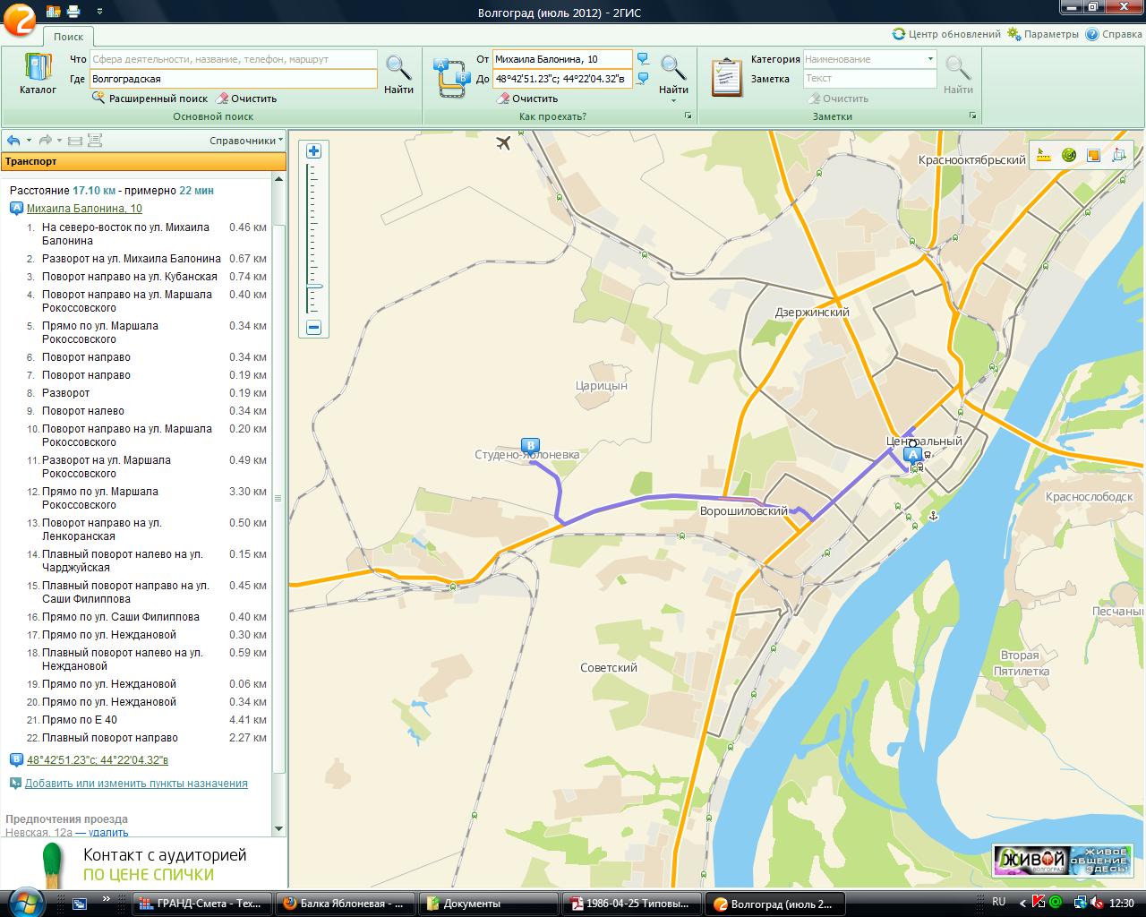
Task: Click the orange square map tool
Action: click(1093, 155)
